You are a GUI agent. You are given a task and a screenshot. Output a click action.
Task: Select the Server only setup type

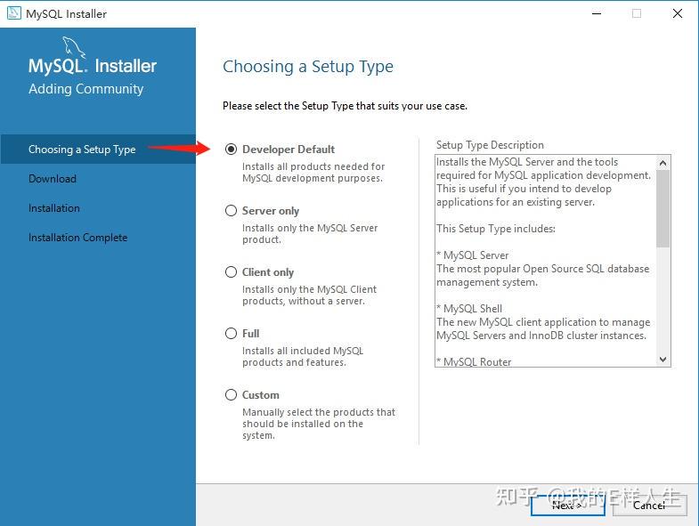pyautogui.click(x=231, y=210)
